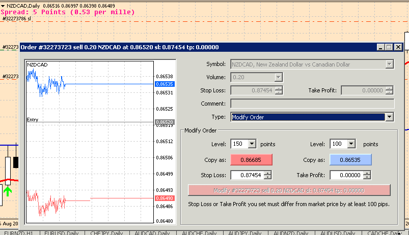
Task: Switch to the EURUSD,Daily chart tab
Action: (61, 233)
